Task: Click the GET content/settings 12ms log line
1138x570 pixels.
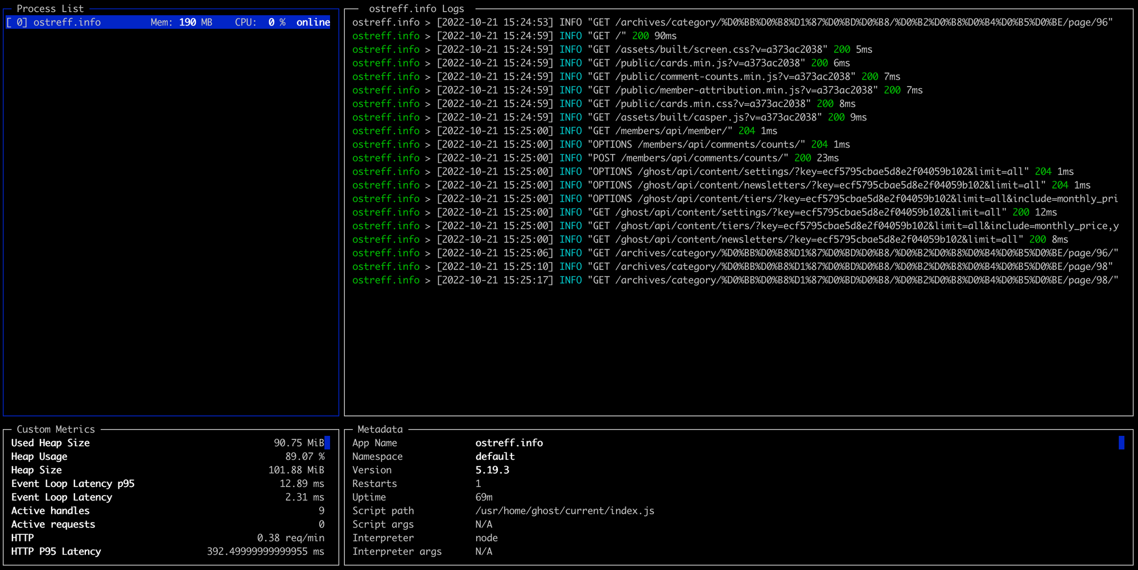Action: (705, 213)
